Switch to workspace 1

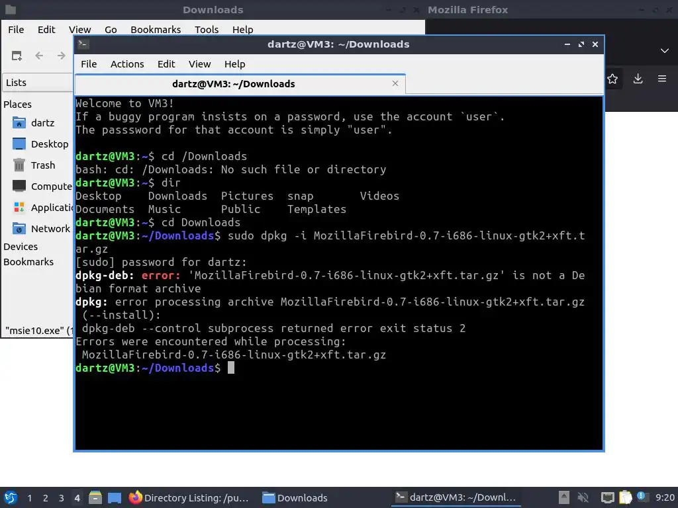tap(29, 498)
